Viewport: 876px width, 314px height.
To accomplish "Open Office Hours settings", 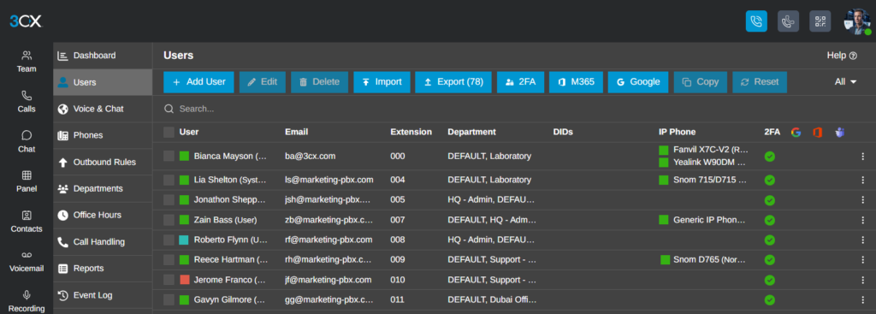I will (103, 215).
